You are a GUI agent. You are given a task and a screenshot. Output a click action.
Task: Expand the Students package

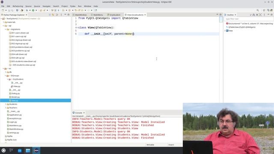(6, 104)
